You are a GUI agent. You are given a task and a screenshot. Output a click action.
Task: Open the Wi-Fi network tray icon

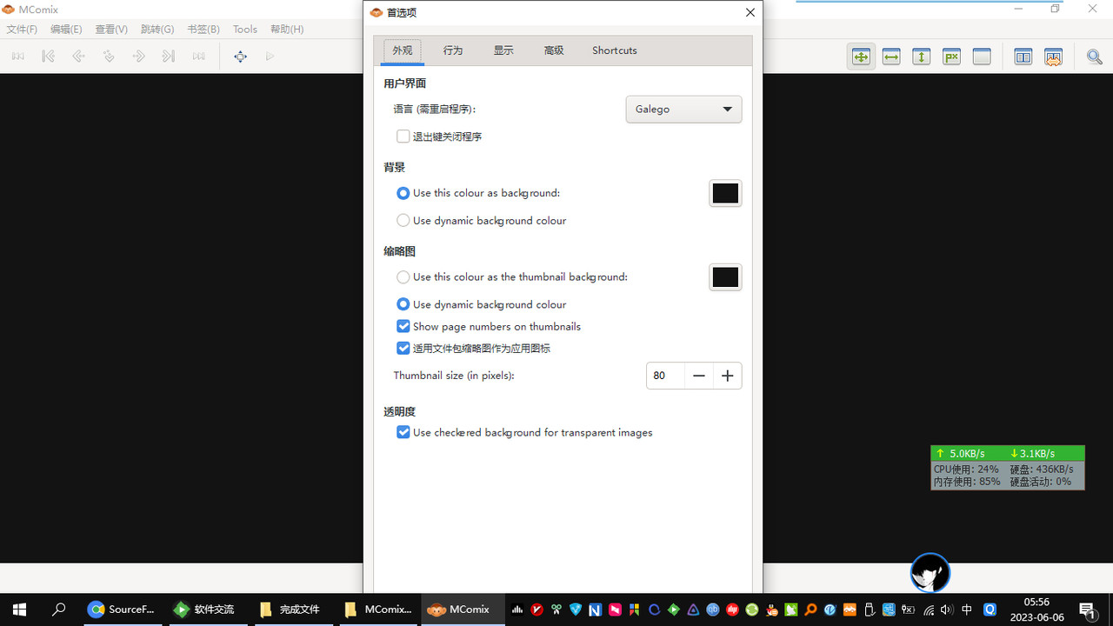click(929, 610)
